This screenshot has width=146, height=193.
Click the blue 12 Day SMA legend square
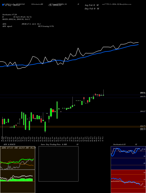tap(3, 5)
